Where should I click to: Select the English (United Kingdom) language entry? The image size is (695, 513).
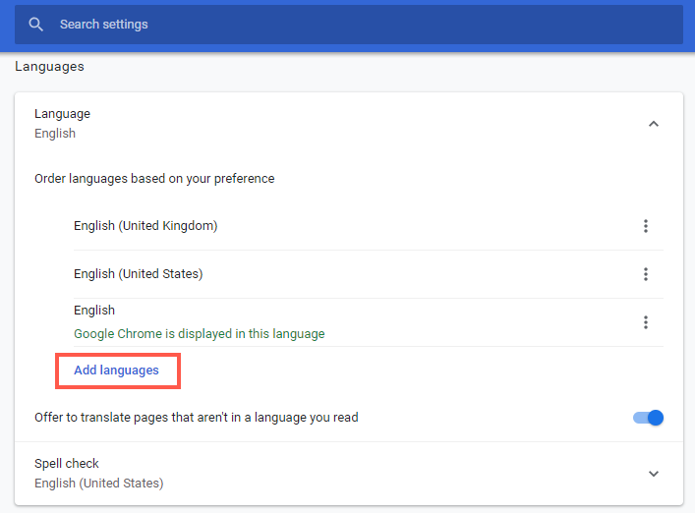(145, 226)
